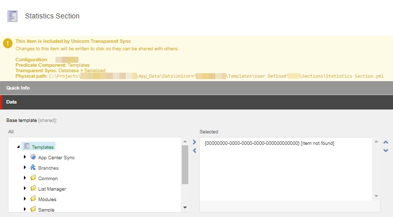Click the Common folder icon
Screen dimensions: 393x217
[x=33, y=178]
